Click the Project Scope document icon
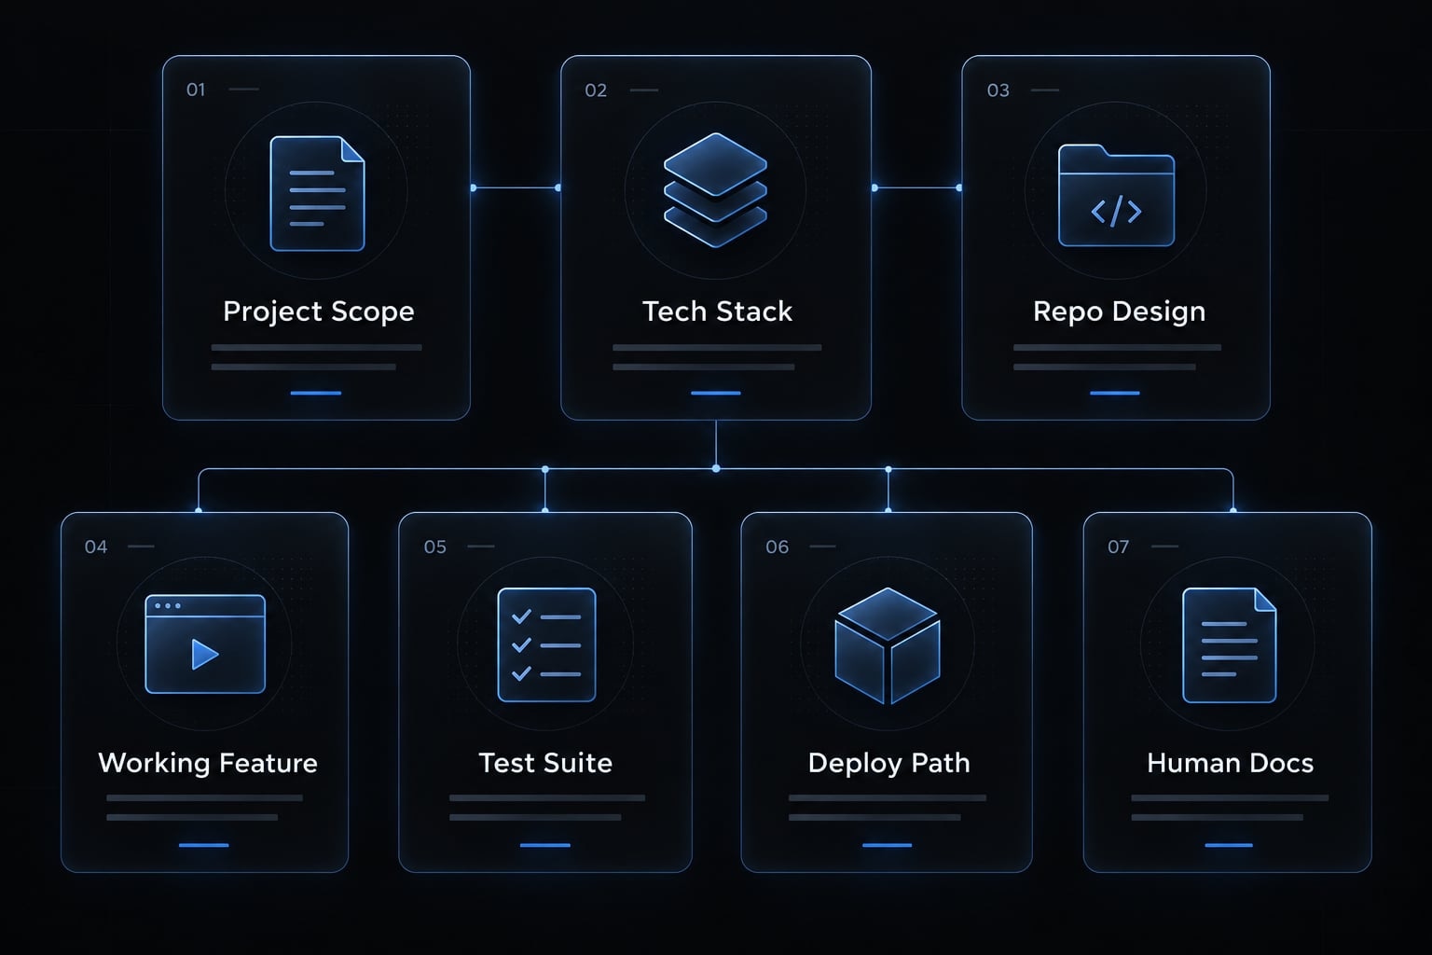The height and width of the screenshot is (955, 1432). [317, 194]
